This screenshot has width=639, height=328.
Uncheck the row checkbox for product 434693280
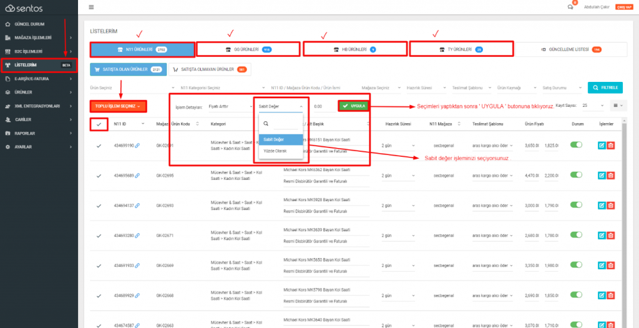click(x=99, y=236)
